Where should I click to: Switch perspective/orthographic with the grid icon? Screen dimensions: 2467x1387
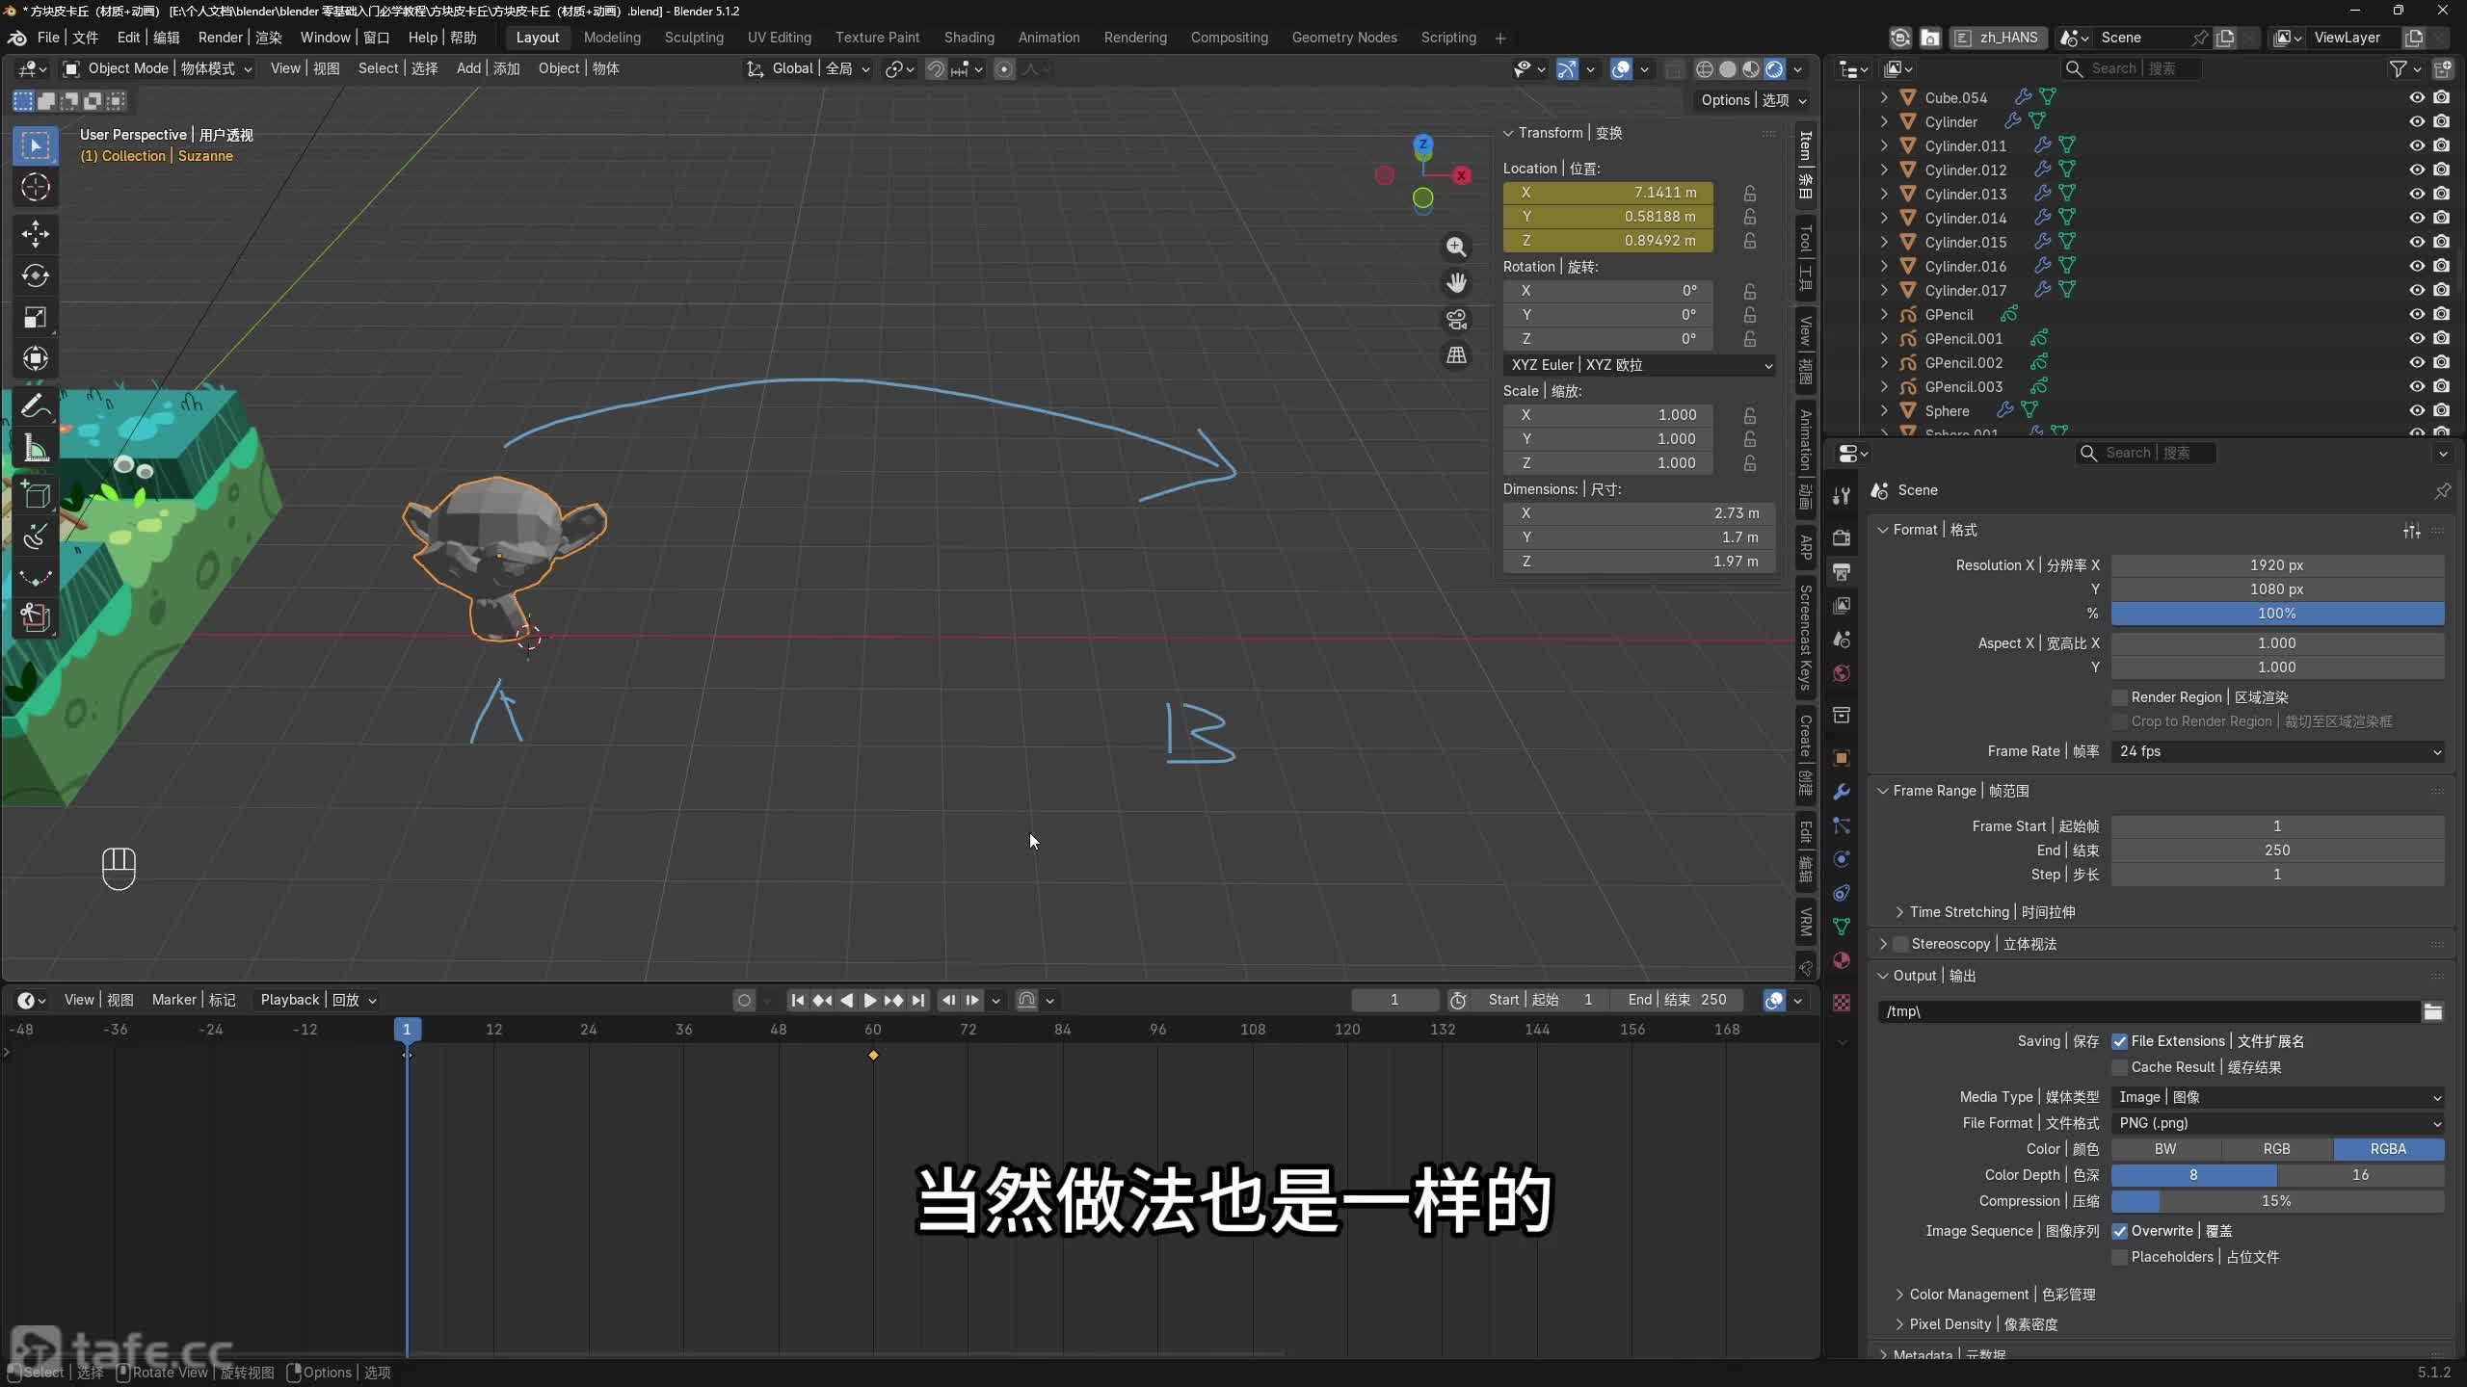tap(1456, 355)
